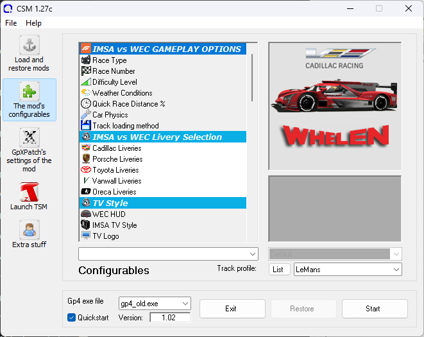Select Car Physics text

(110, 115)
